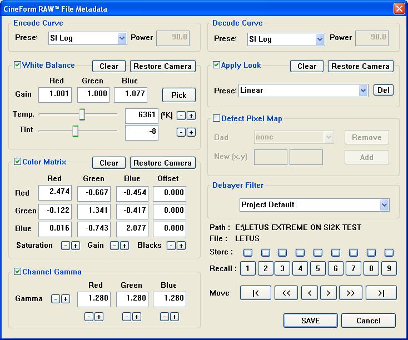Recall stored setting number 5
This screenshot has width=408, height=340.
[318, 269]
